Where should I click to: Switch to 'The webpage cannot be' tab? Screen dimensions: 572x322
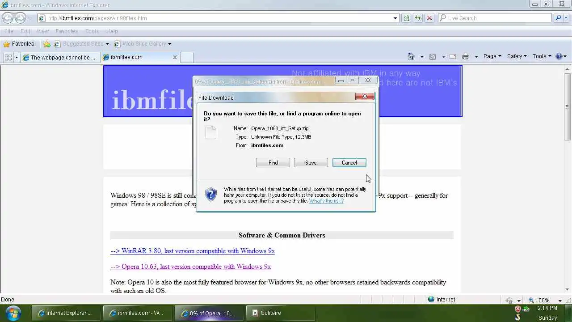(60, 57)
